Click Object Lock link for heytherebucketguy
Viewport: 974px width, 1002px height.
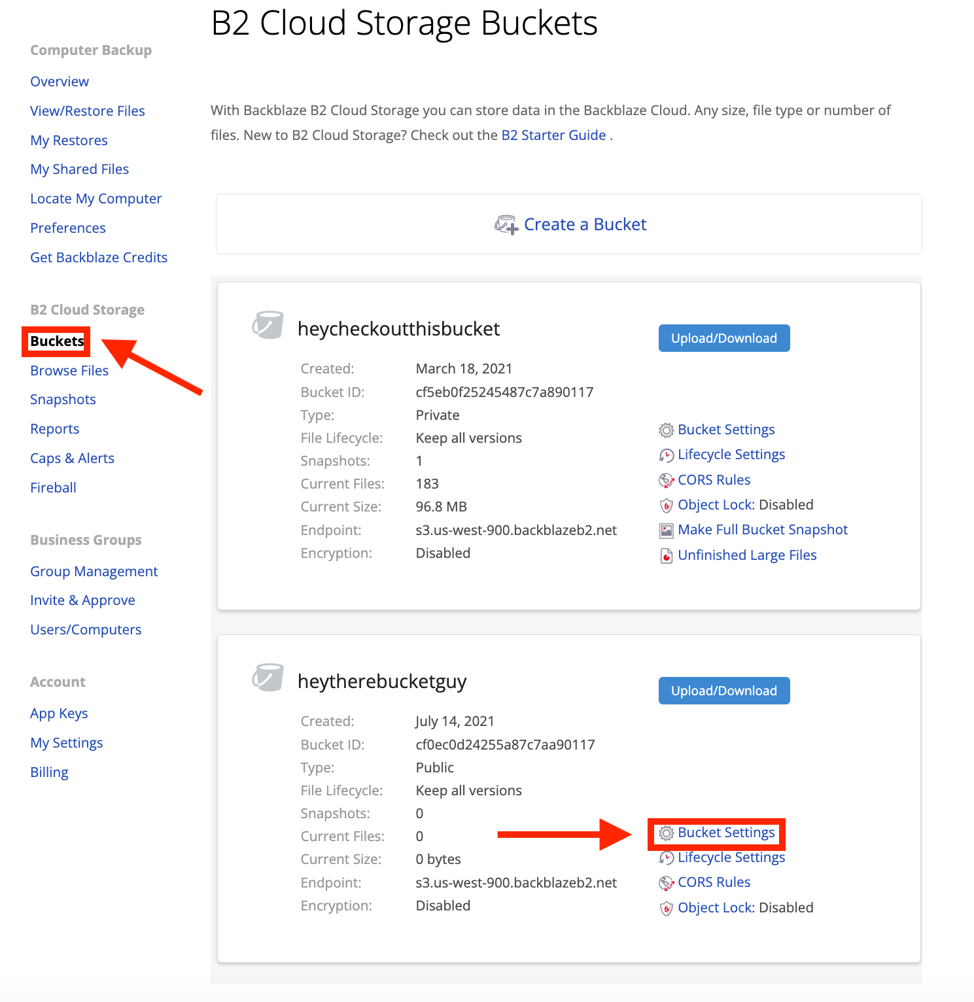pos(716,908)
